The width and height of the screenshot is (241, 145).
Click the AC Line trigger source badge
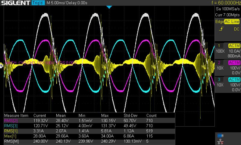pyautogui.click(x=232, y=21)
